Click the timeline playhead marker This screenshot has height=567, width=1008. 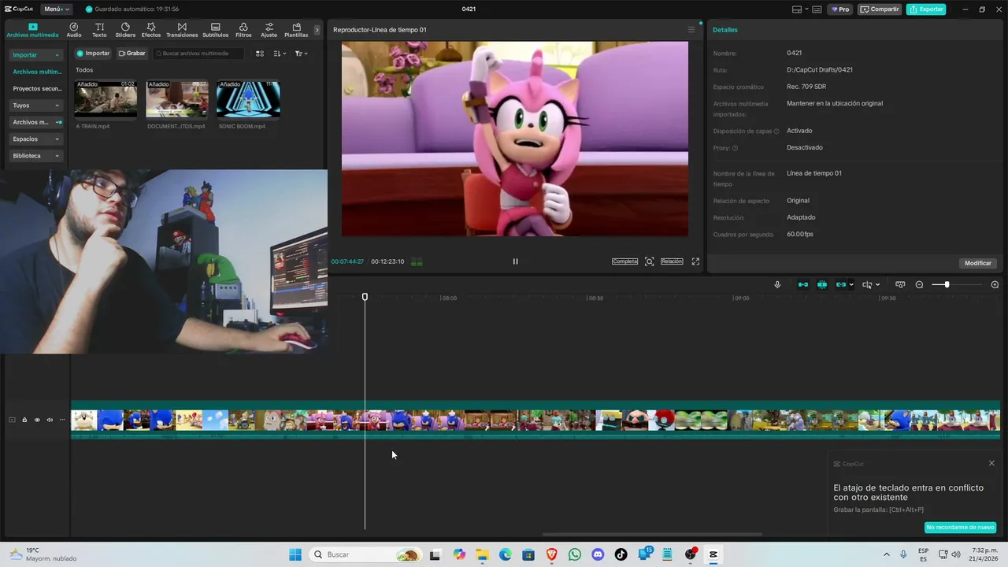365,297
